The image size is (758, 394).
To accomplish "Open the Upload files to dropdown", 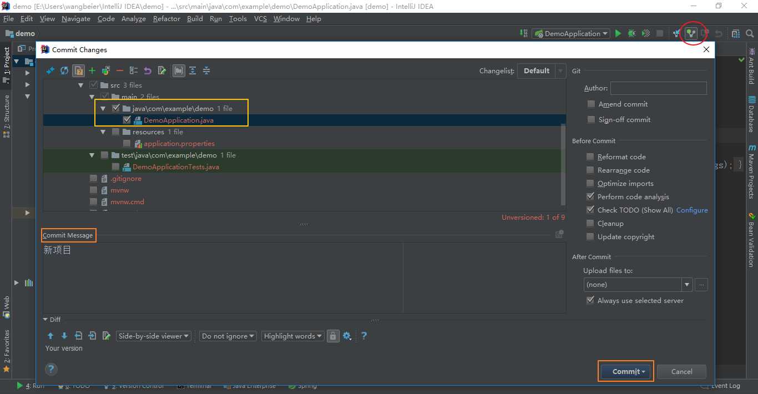I will point(638,285).
